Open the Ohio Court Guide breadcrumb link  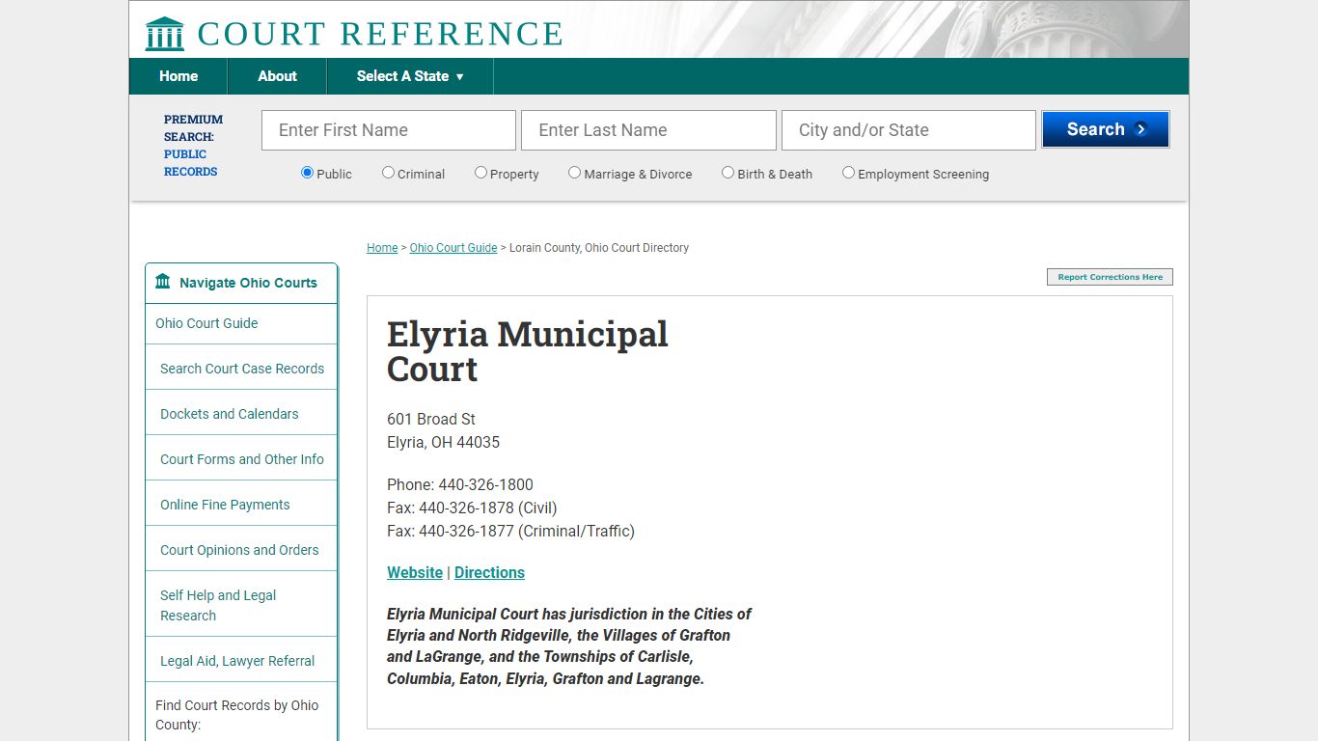[x=453, y=248]
